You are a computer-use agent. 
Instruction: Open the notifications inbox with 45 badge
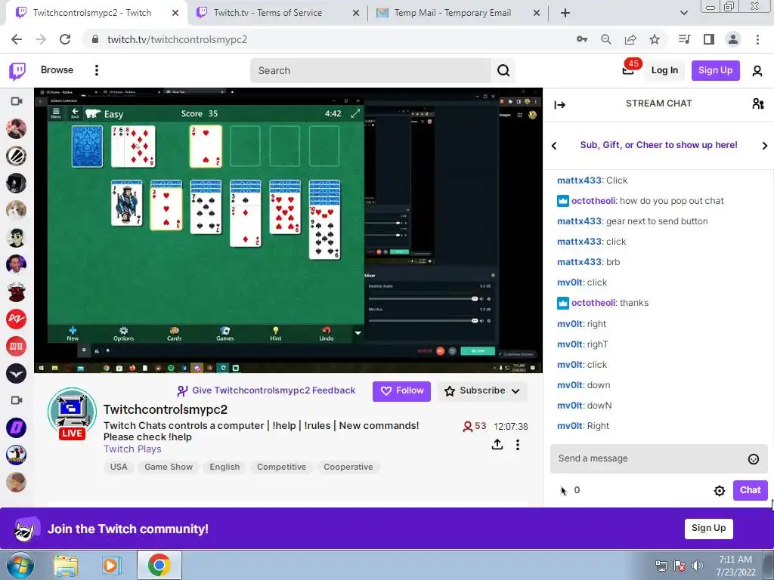click(628, 70)
